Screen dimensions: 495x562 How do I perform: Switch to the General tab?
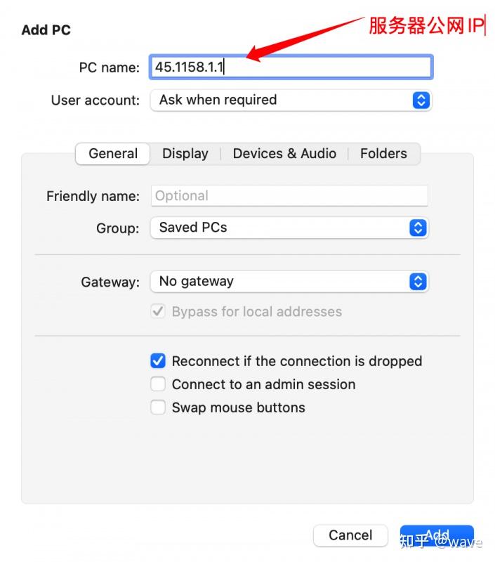point(113,154)
